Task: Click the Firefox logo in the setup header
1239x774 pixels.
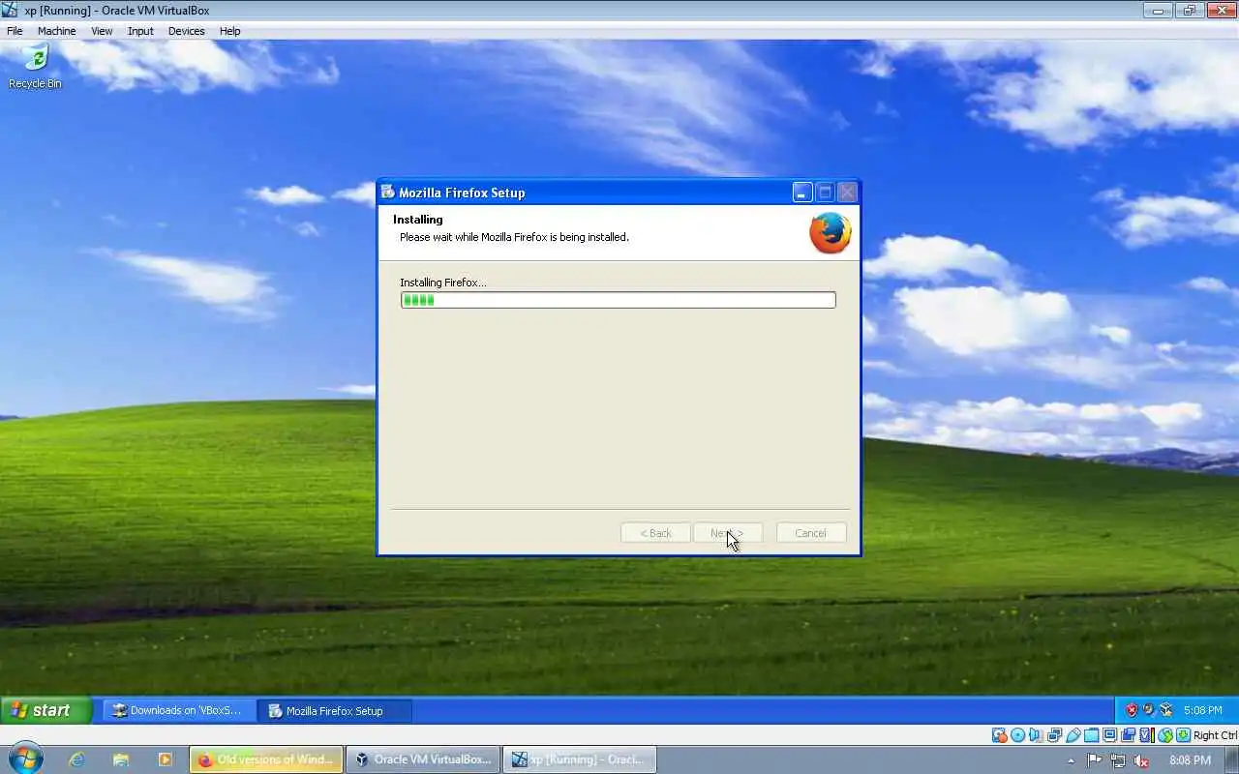Action: (830, 233)
